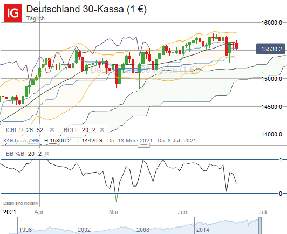Click the current price label 15530.2

click(x=270, y=49)
